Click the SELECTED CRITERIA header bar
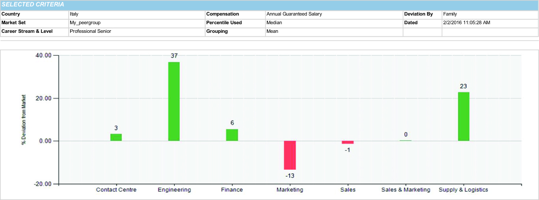The height and width of the screenshot is (200, 539). coord(269,5)
